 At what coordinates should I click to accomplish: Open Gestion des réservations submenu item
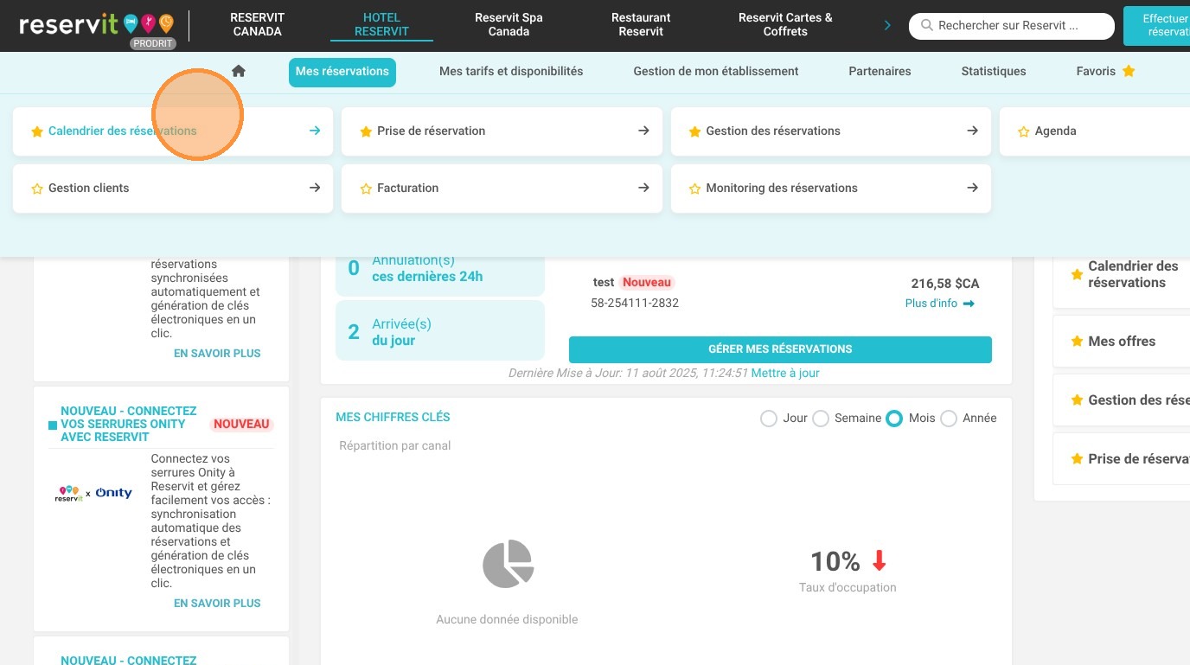point(831,131)
